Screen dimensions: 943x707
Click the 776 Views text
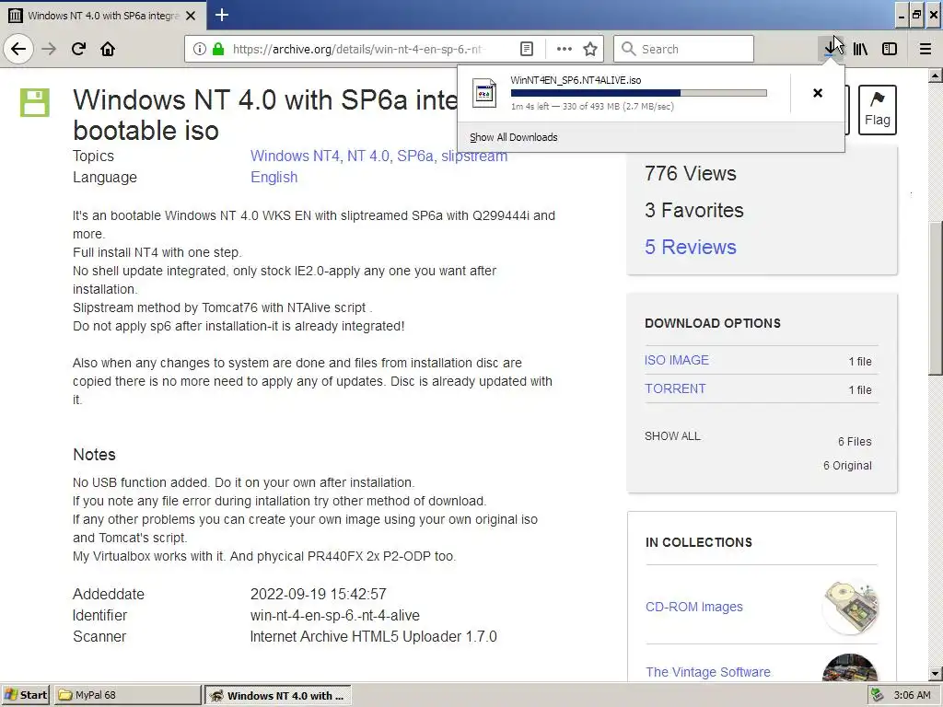point(691,173)
